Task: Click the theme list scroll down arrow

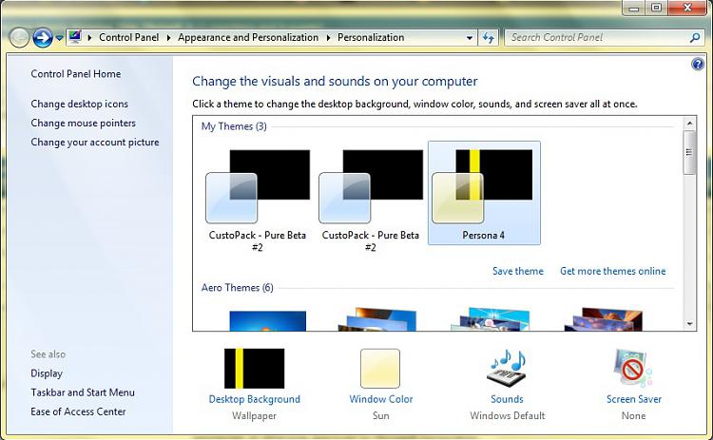Action: (689, 324)
